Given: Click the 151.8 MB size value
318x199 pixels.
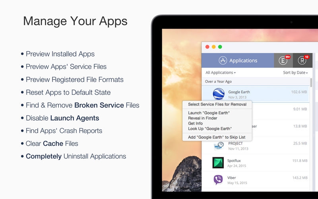Looking at the screenshot, I should 300,161.
